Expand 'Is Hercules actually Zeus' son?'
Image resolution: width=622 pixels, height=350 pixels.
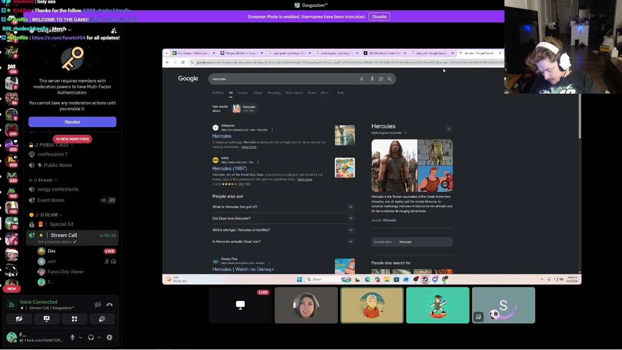282,242
